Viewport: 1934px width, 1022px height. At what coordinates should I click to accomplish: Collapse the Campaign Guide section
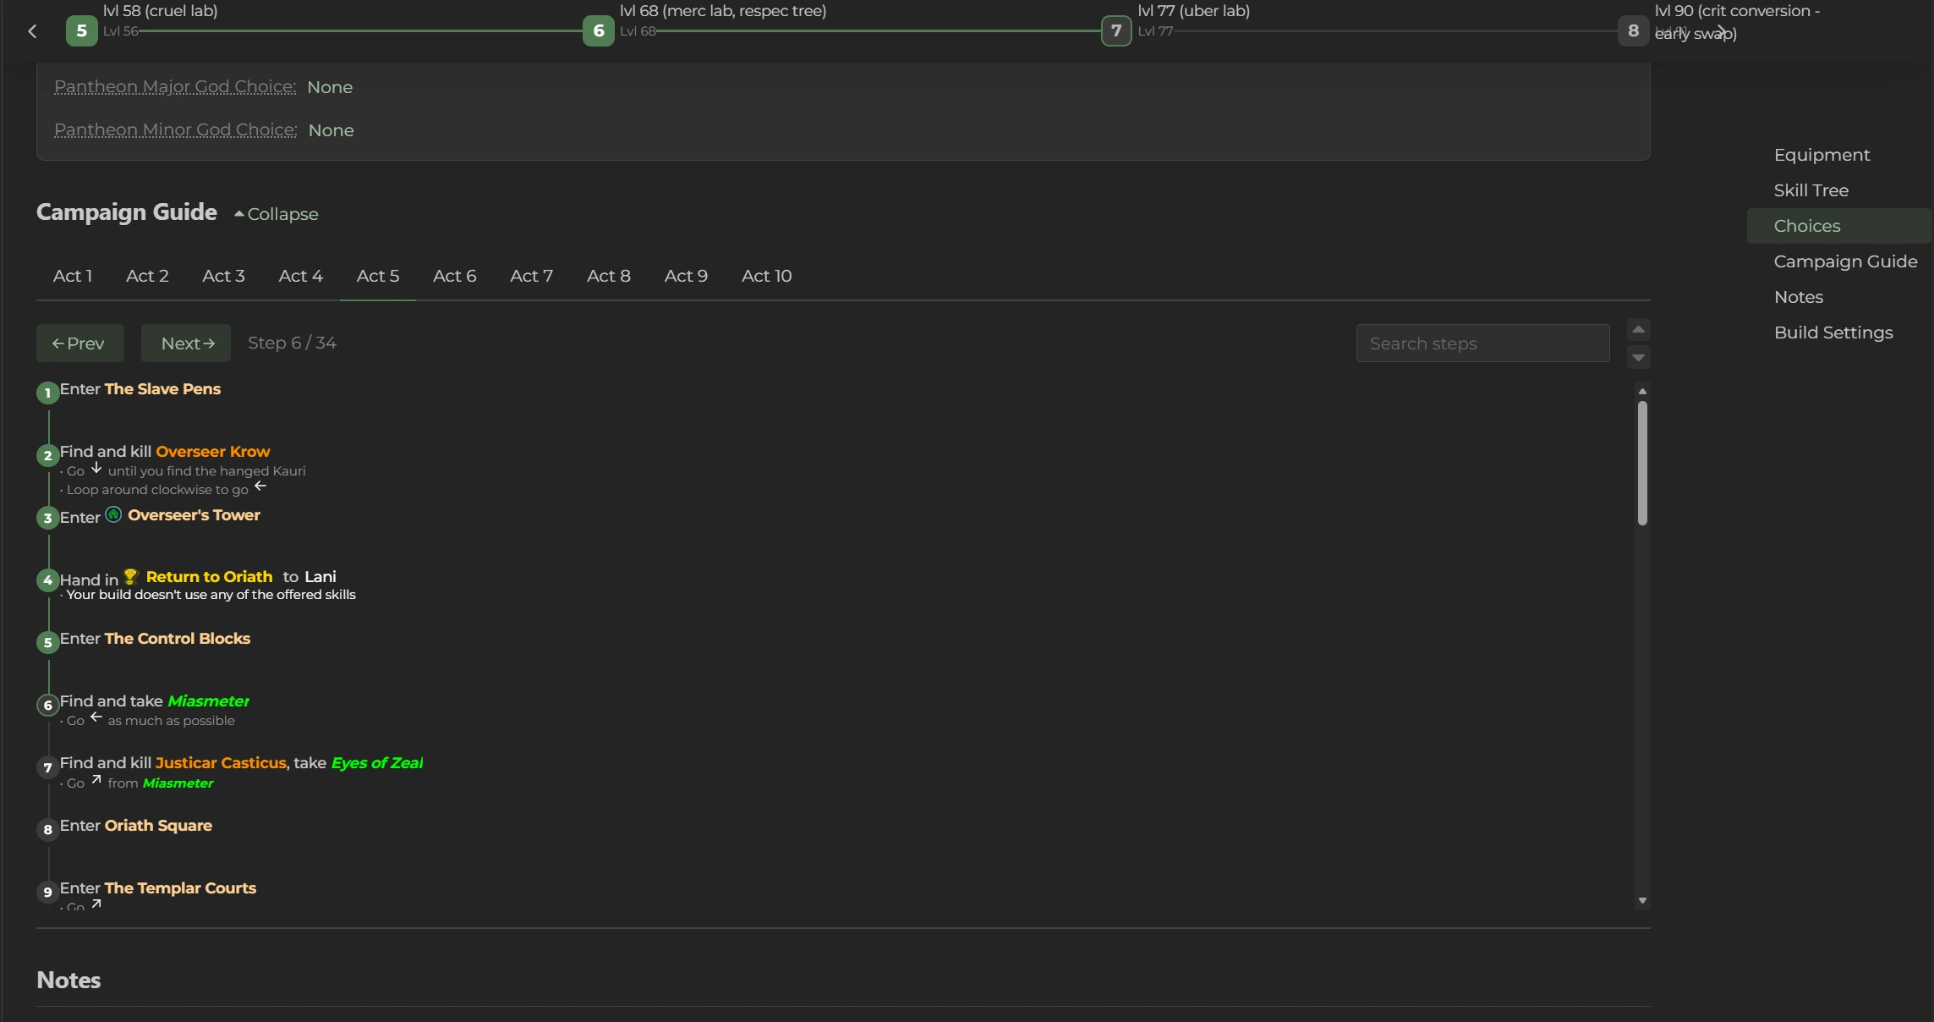pos(276,214)
